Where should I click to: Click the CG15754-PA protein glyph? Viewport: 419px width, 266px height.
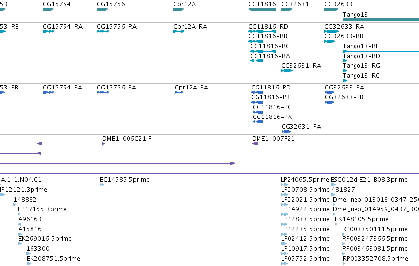click(48, 92)
